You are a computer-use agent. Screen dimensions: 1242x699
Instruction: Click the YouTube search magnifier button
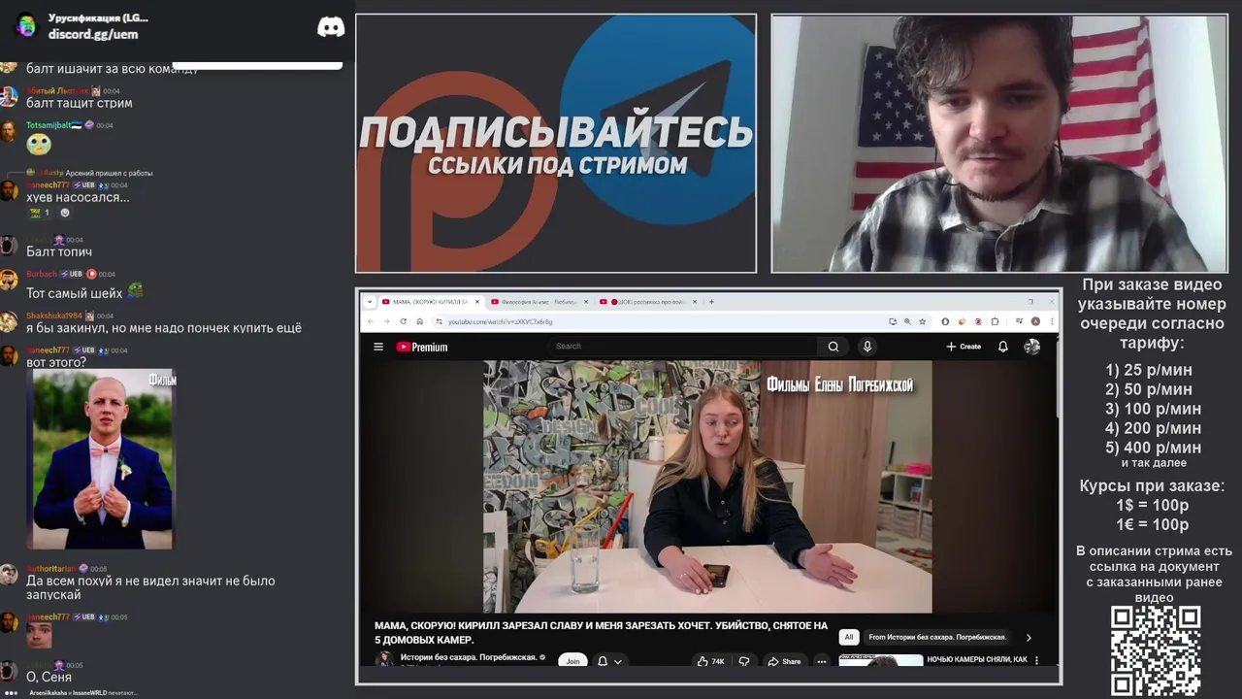click(833, 347)
